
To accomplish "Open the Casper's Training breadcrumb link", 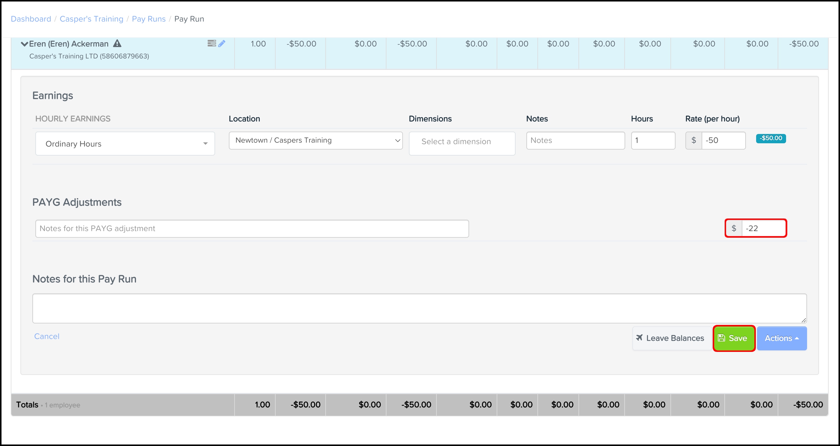I will (91, 19).
